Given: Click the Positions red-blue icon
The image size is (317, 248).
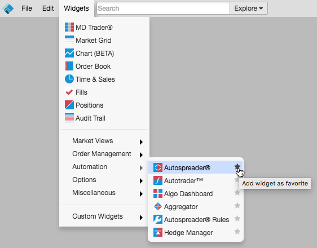Looking at the screenshot, I should (69, 105).
